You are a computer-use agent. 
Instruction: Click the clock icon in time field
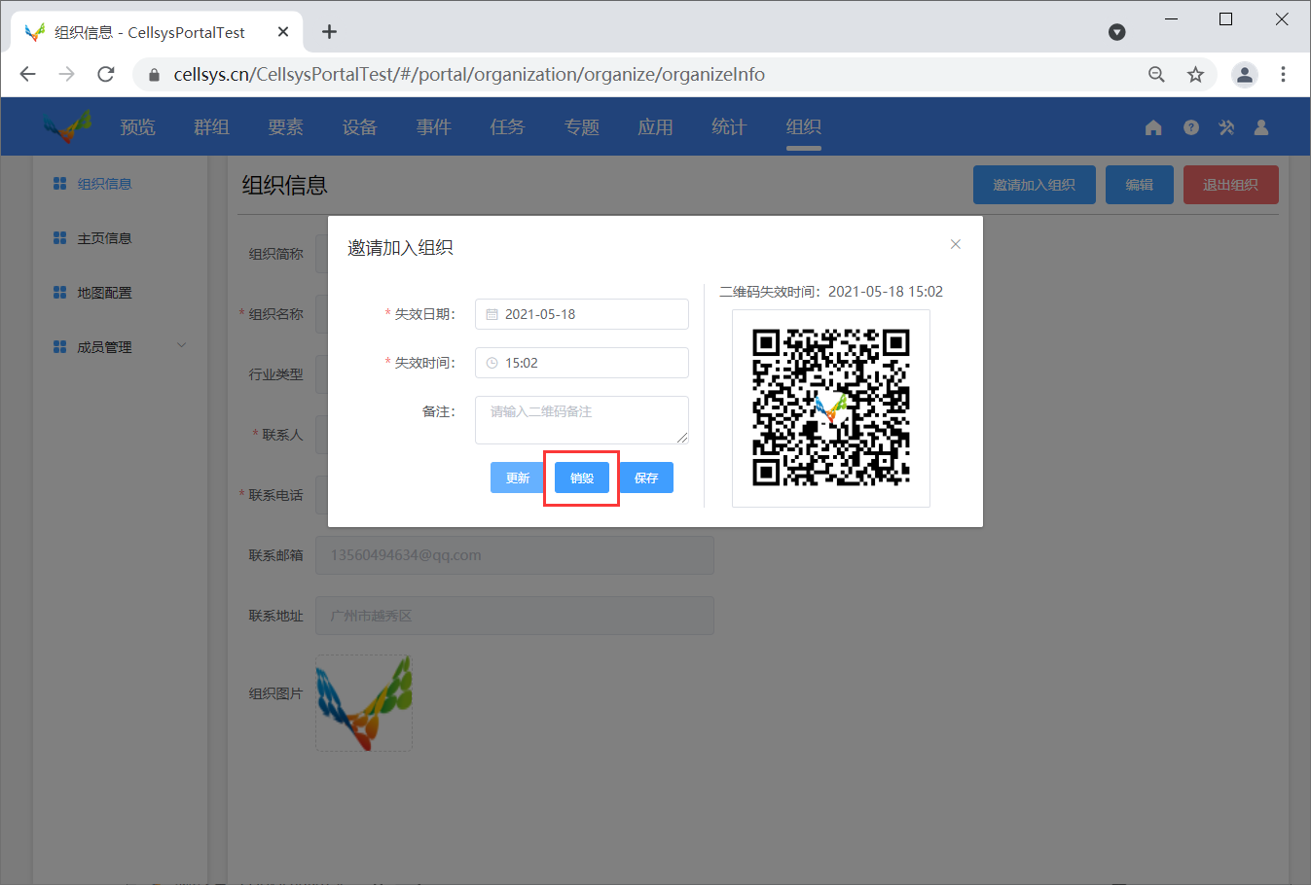tap(492, 363)
